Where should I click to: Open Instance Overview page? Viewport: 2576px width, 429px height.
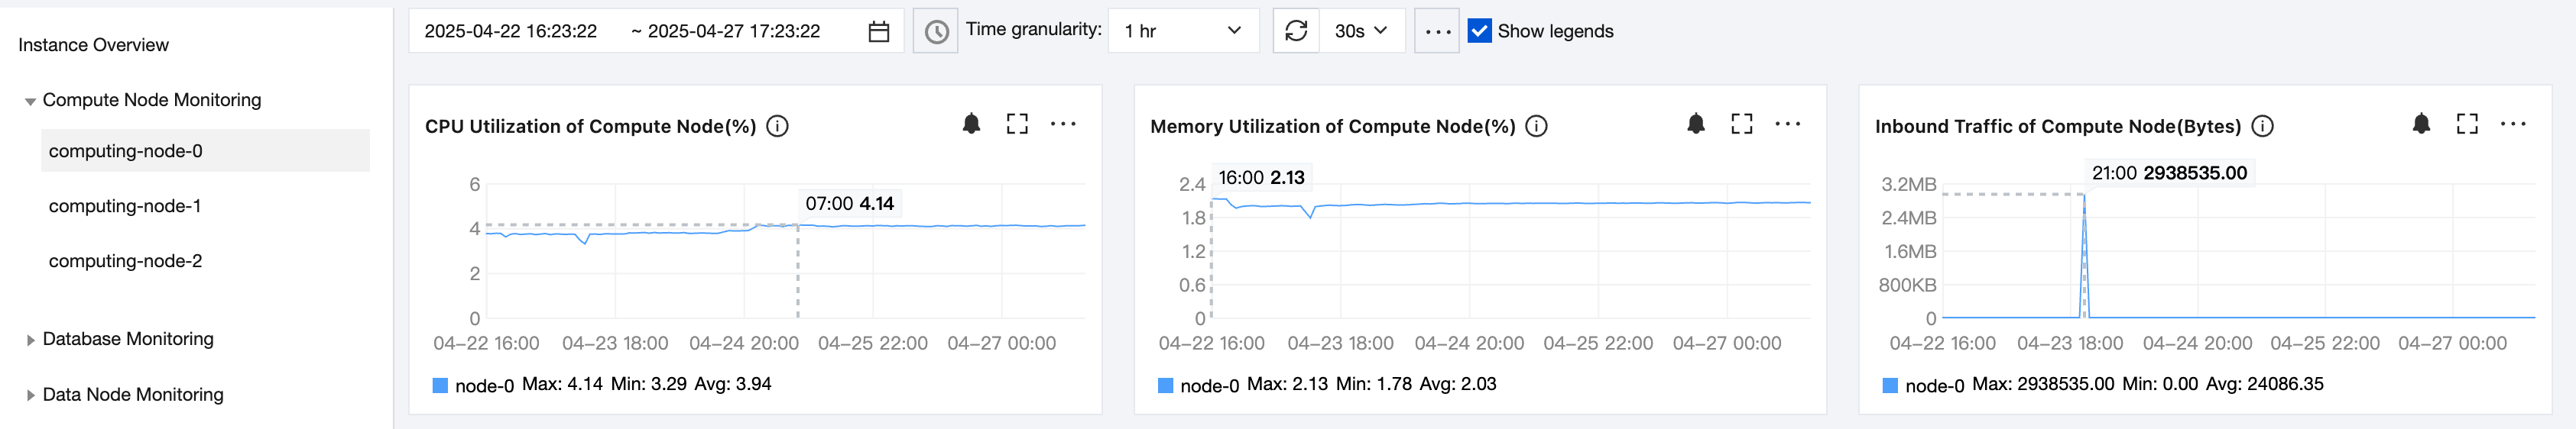point(93,45)
